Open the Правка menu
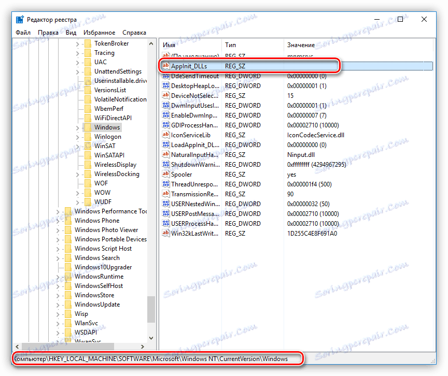The height and width of the screenshot is (376, 448). tap(48, 33)
